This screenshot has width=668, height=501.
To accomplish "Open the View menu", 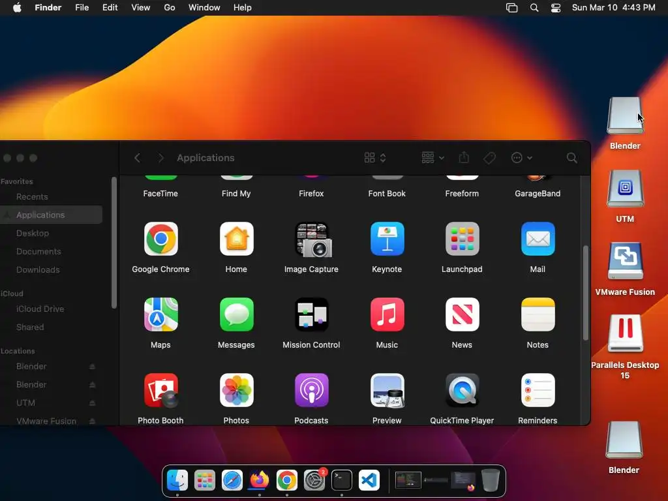I will pos(141,8).
